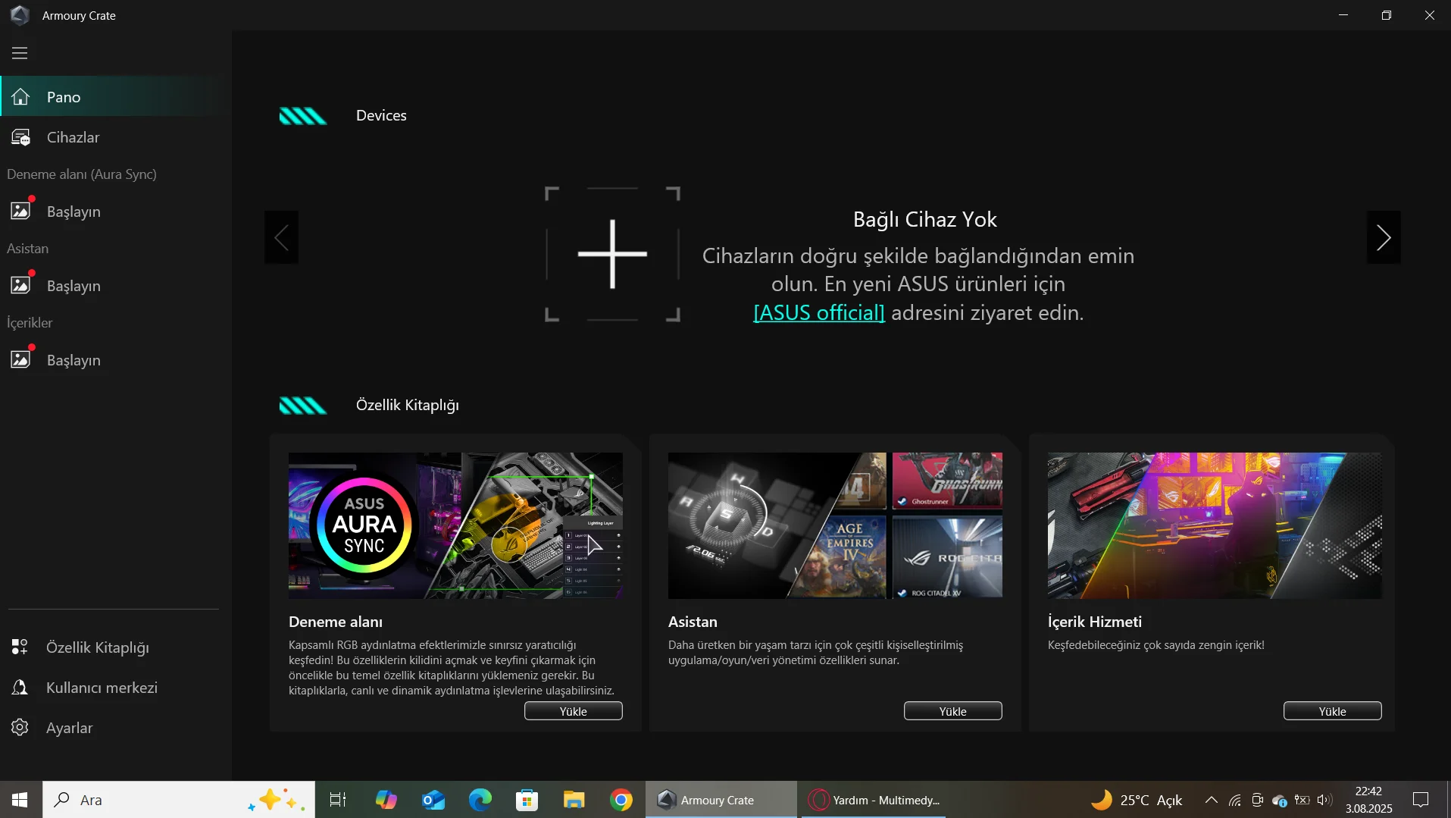Open the Asistan card thumbnail image

coord(835,525)
